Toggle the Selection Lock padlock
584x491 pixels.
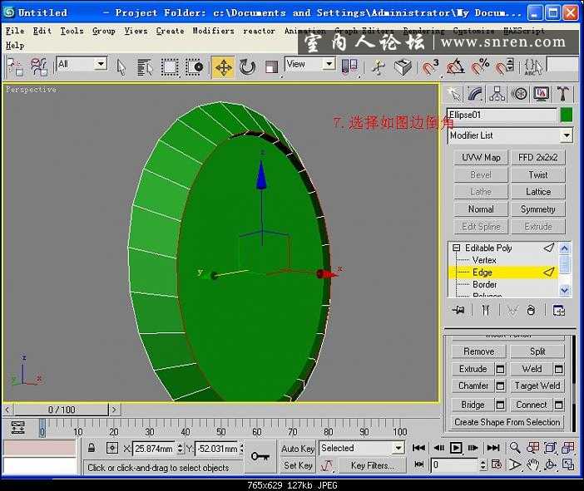point(92,449)
